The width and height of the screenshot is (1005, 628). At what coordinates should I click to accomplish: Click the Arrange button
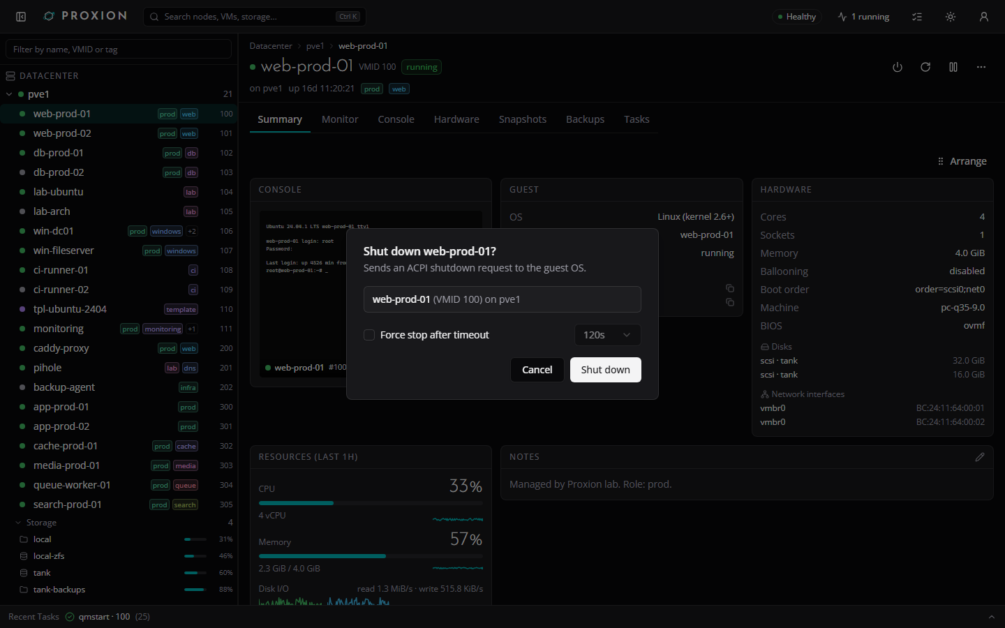click(962, 161)
